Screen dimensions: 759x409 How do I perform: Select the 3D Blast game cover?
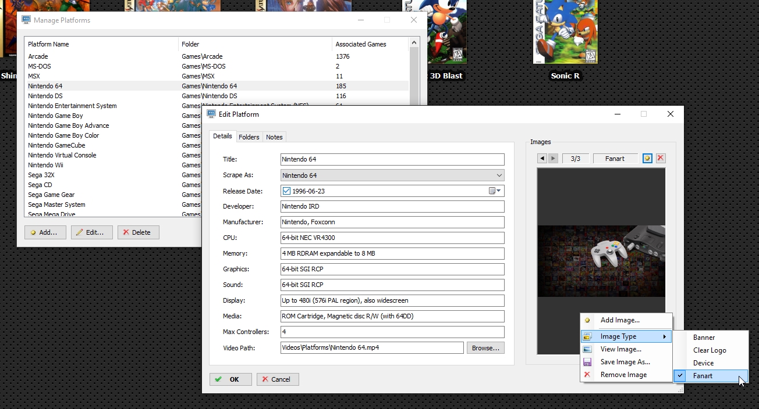coord(446,32)
